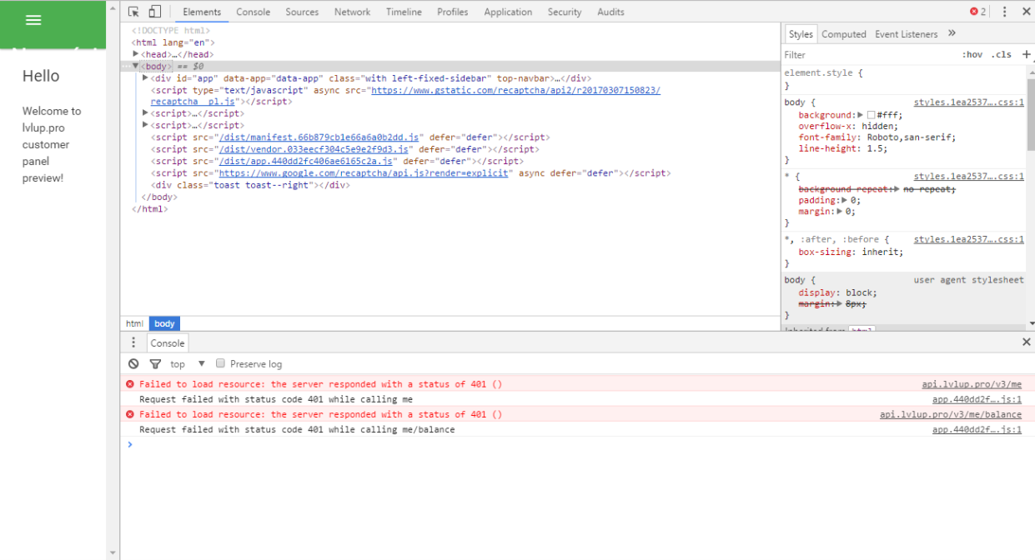This screenshot has width=1035, height=560.
Task: Expand the head element in DOM tree
Action: click(136, 54)
